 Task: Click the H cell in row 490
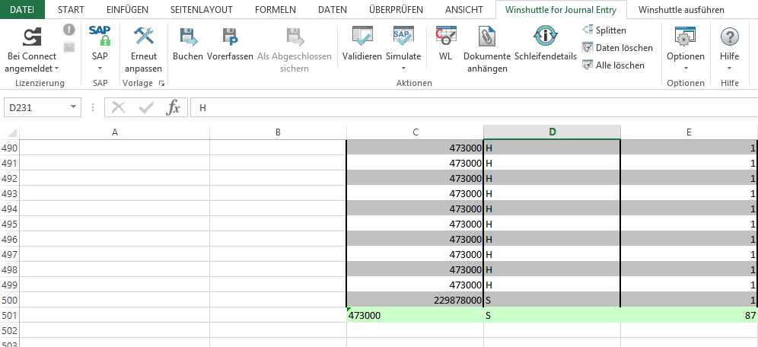(552, 148)
